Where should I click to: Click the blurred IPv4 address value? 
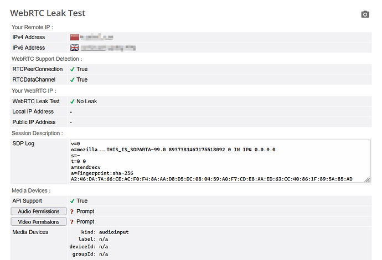click(97, 37)
